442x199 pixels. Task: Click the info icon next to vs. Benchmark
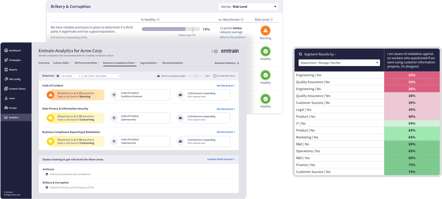(242, 20)
